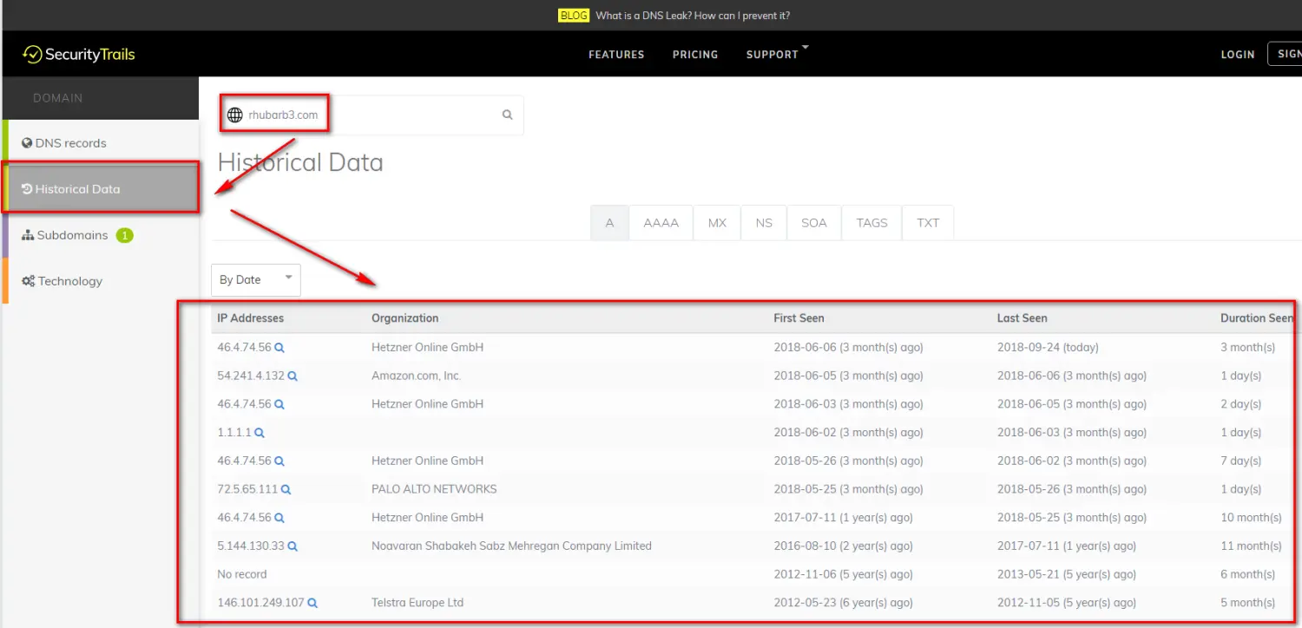This screenshot has height=628, width=1302.
Task: Click the 2013-05-21 last seen cell
Action: click(x=1067, y=574)
